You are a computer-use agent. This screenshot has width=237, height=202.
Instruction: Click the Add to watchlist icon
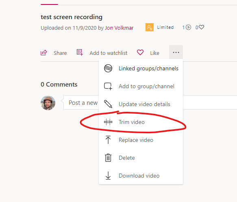[x=80, y=52]
